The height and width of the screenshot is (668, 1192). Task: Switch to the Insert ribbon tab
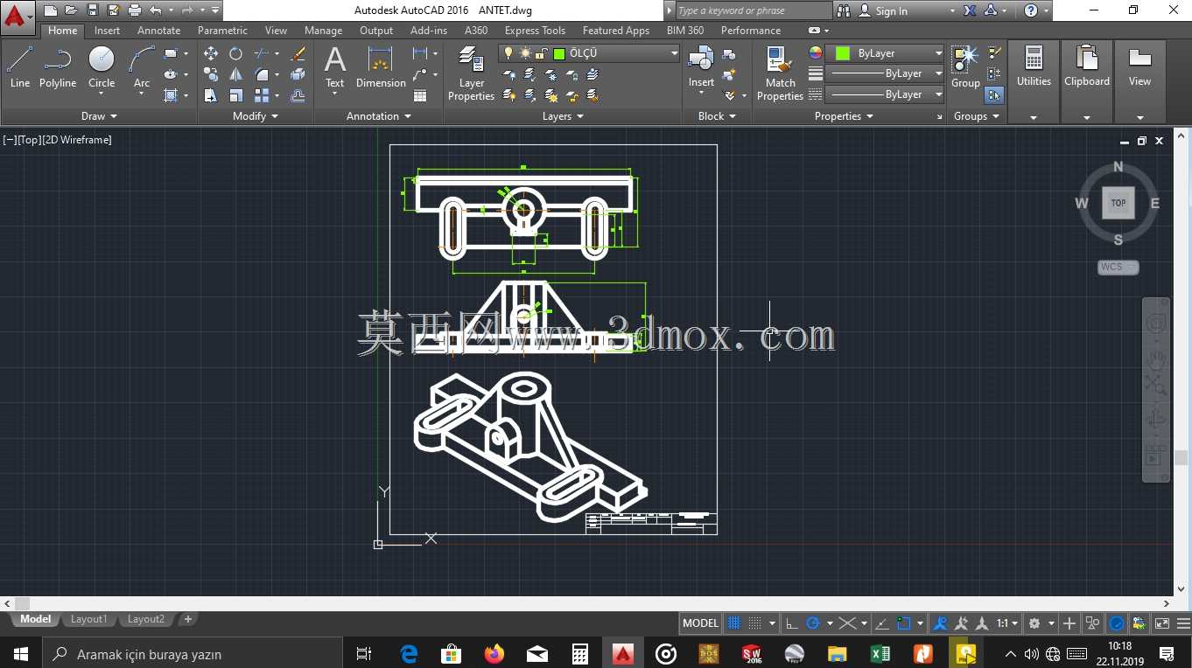[108, 30]
